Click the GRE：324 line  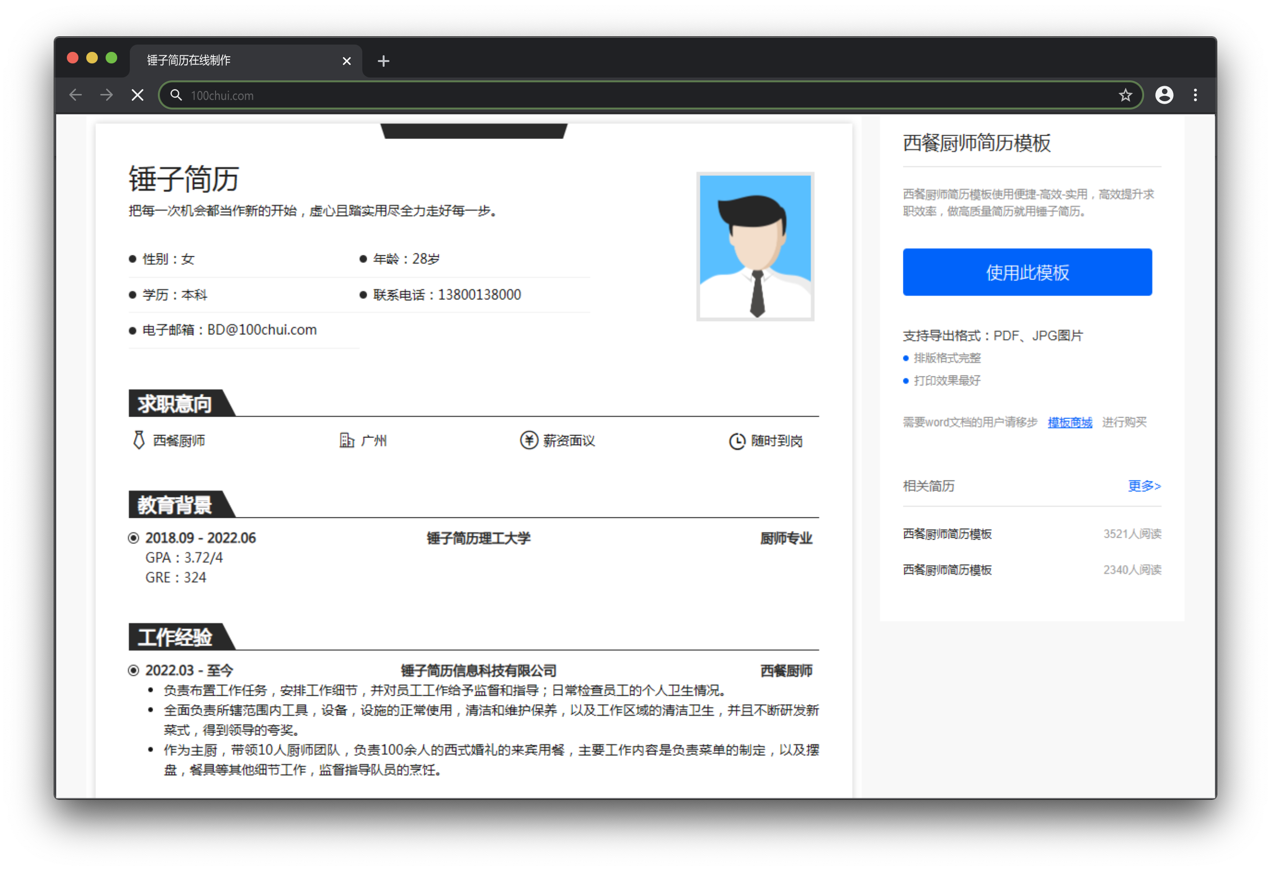[175, 577]
